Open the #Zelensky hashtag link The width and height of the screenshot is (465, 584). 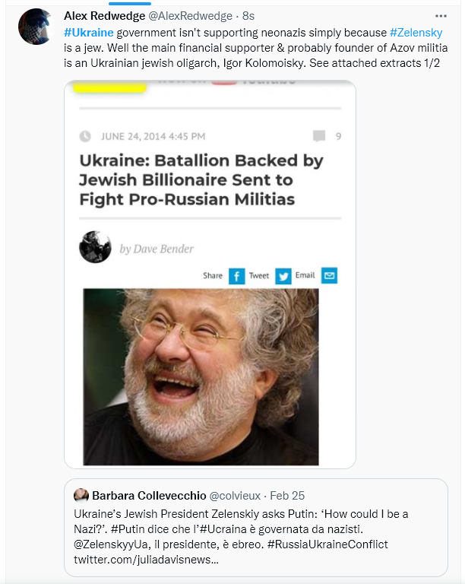tap(416, 33)
